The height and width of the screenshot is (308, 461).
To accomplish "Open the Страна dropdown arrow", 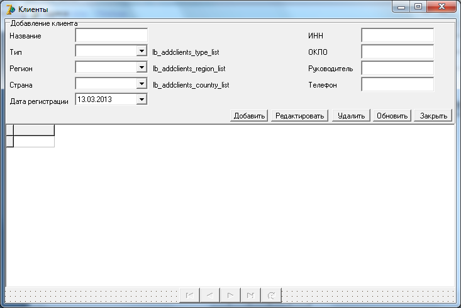I will coord(142,84).
